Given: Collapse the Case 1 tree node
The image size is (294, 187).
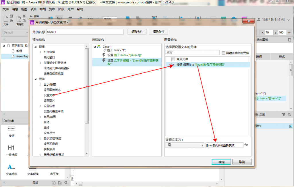Looking at the screenshot, I should (x=95, y=47).
